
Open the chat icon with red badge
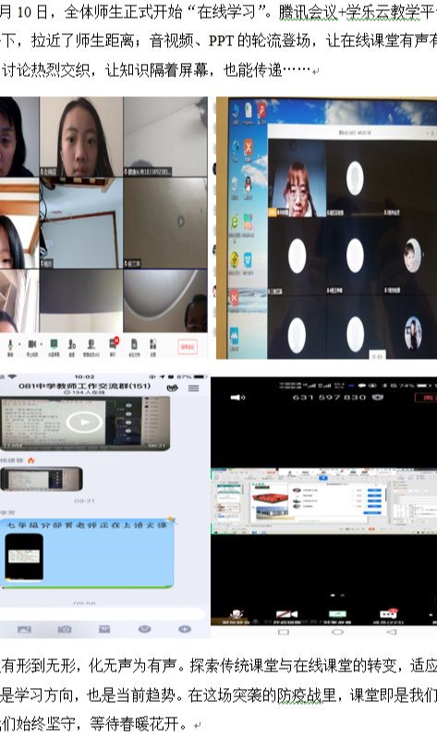click(114, 343)
